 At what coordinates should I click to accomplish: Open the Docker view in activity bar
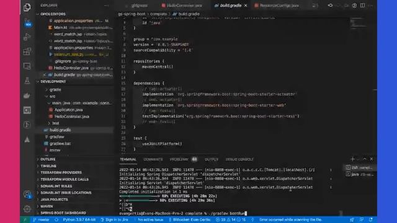point(27,95)
